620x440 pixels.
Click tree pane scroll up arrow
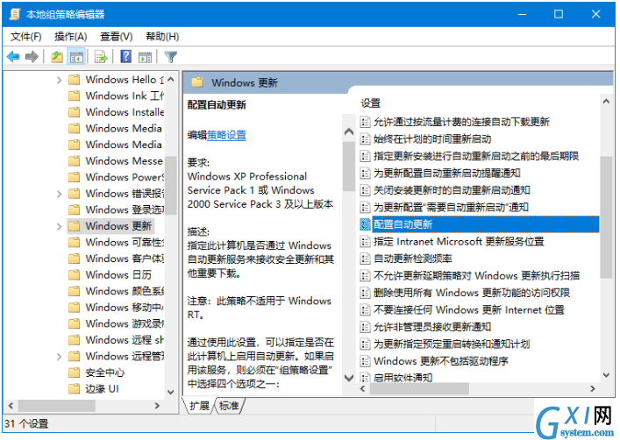click(x=171, y=79)
